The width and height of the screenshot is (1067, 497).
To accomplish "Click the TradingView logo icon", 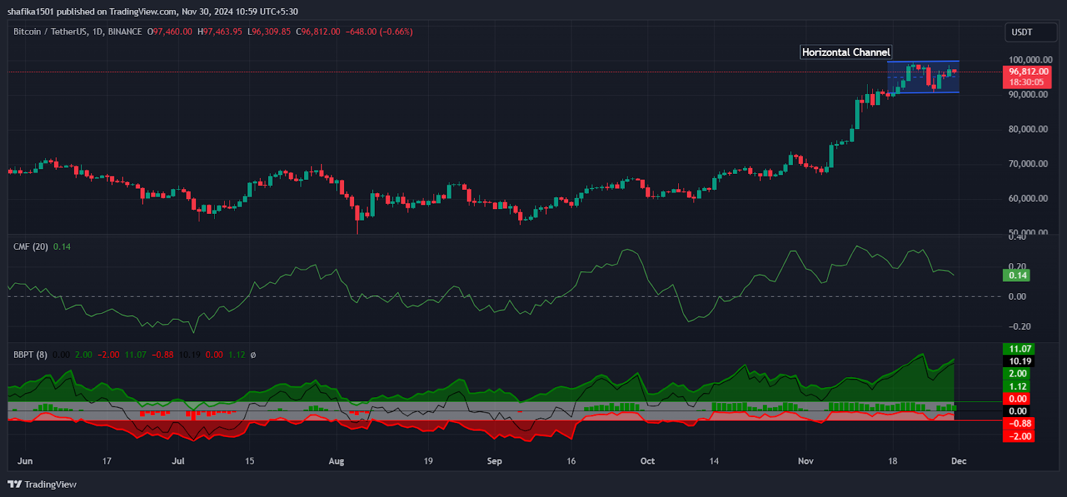I will [14, 484].
